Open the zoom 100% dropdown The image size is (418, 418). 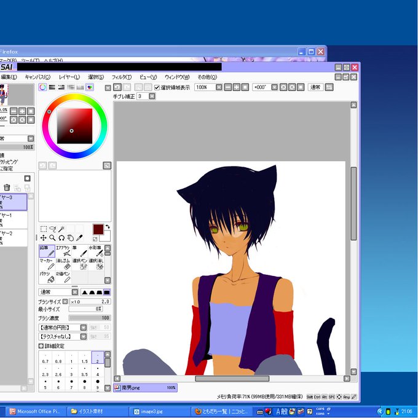pos(219,87)
